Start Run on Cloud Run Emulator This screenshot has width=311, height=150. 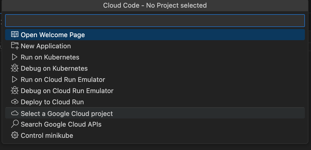pos(63,80)
